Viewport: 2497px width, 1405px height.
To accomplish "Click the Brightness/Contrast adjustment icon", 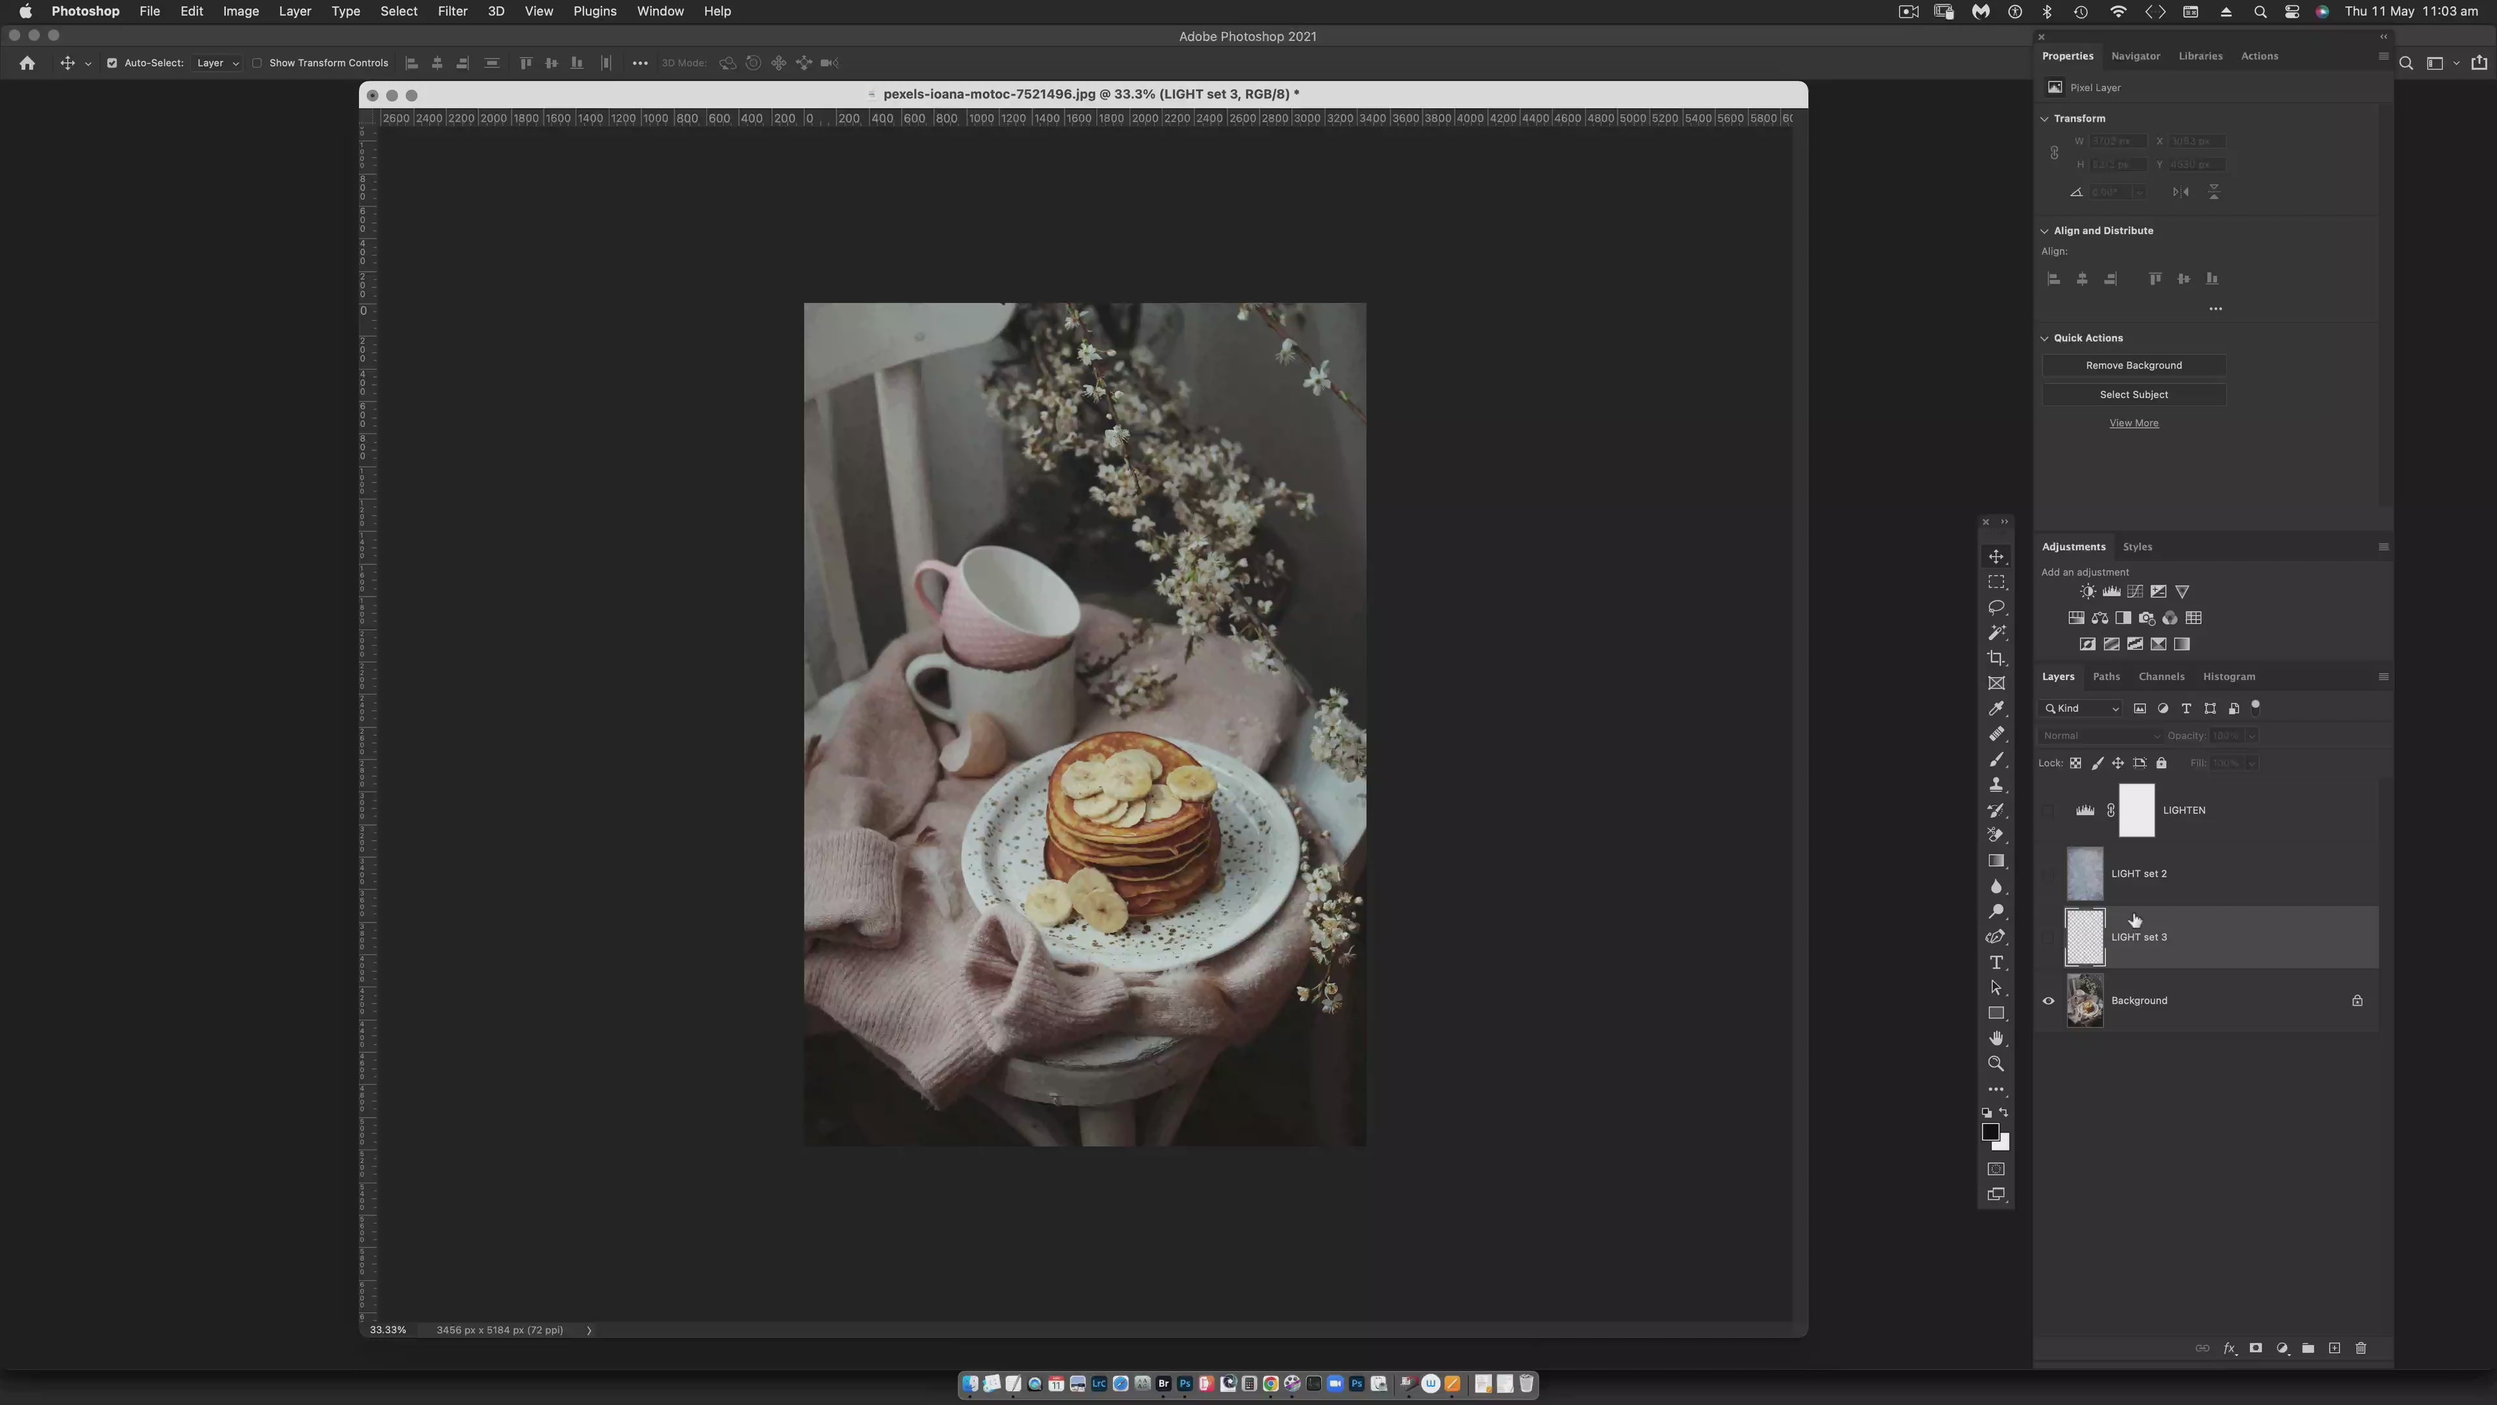I will [x=2087, y=591].
